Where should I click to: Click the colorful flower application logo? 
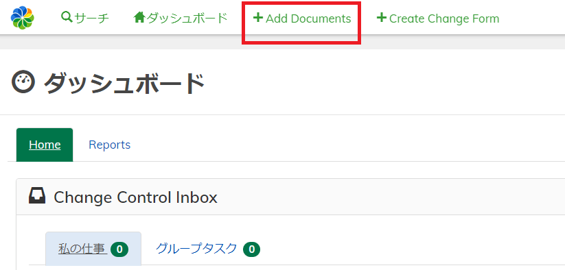pyautogui.click(x=23, y=18)
